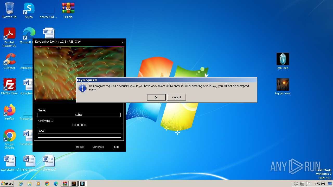
Task: Click the dialog's information icon
Action: coord(82,88)
